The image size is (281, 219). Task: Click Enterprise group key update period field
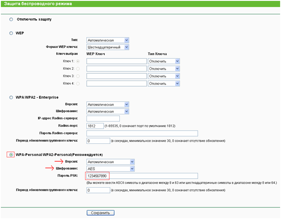point(98,141)
